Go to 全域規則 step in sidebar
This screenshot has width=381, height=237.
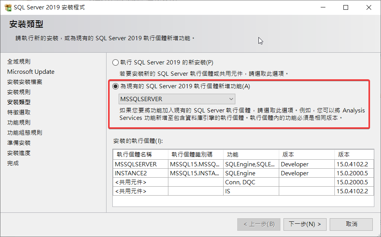tap(19, 62)
